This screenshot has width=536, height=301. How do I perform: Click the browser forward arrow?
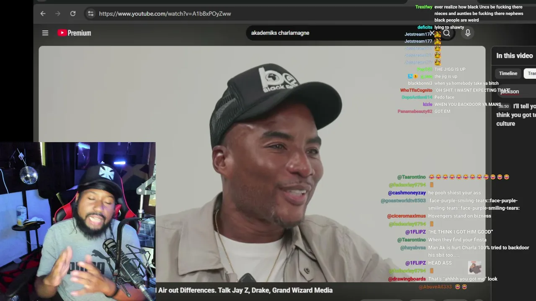click(x=58, y=13)
